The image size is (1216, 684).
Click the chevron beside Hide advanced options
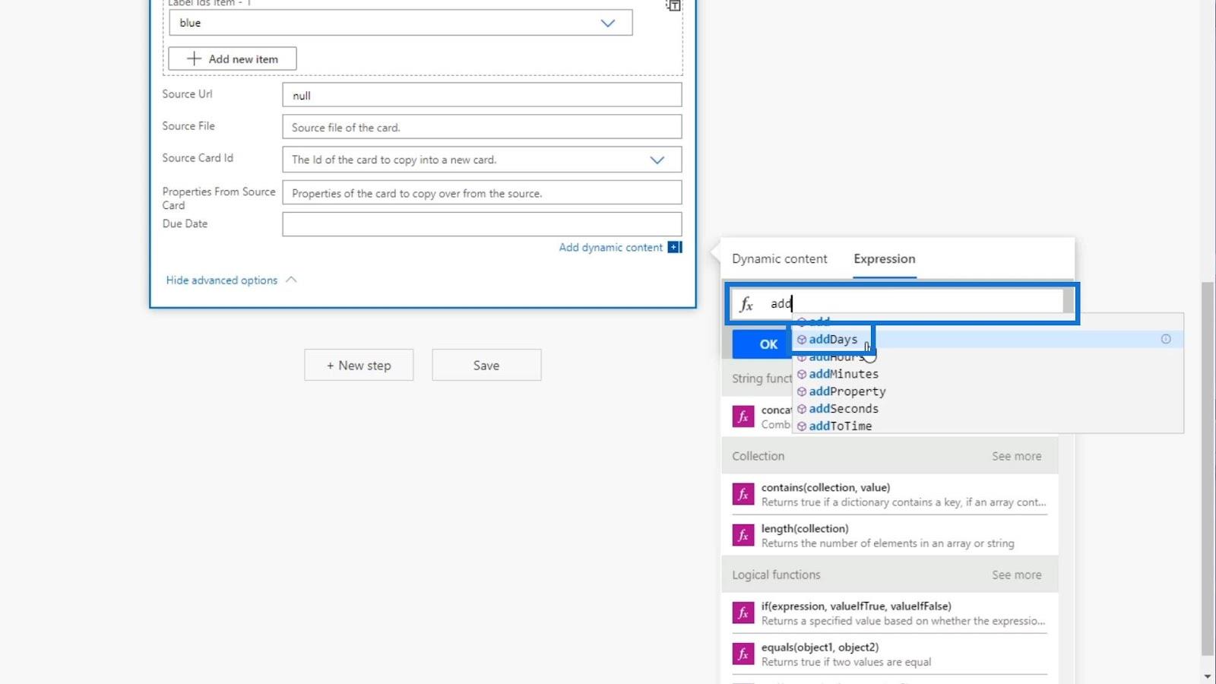[x=291, y=280]
